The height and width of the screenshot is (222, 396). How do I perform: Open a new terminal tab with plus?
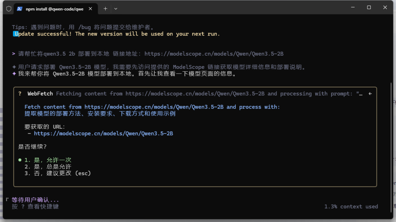105,9
